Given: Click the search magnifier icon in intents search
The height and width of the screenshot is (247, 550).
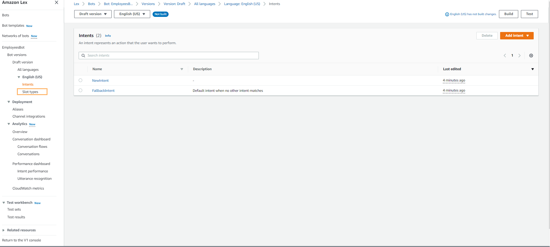Looking at the screenshot, I should pyautogui.click(x=83, y=56).
